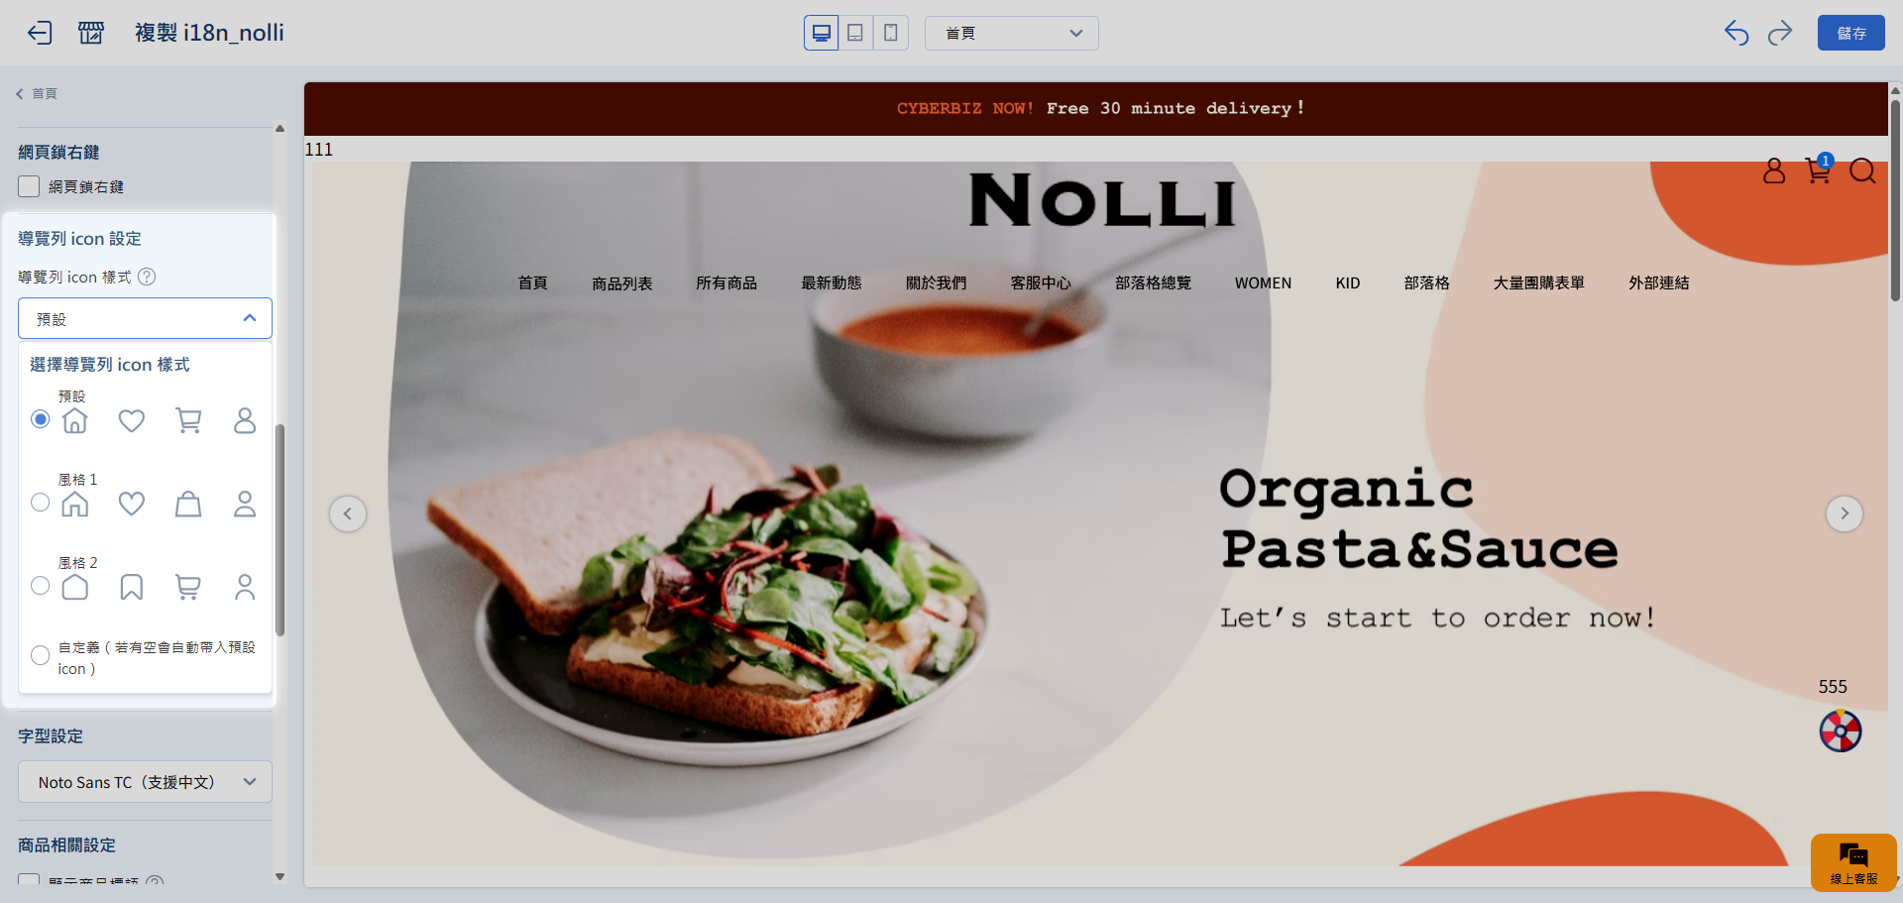Click the 商品列表 navigation menu item
This screenshot has width=1903, height=903.
tap(622, 283)
